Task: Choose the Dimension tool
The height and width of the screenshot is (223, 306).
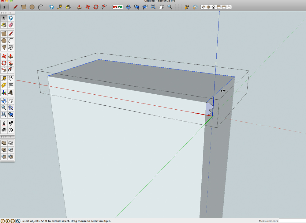Action: click(11, 78)
